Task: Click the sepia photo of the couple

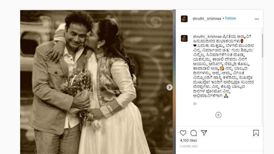Action: (x=97, y=82)
